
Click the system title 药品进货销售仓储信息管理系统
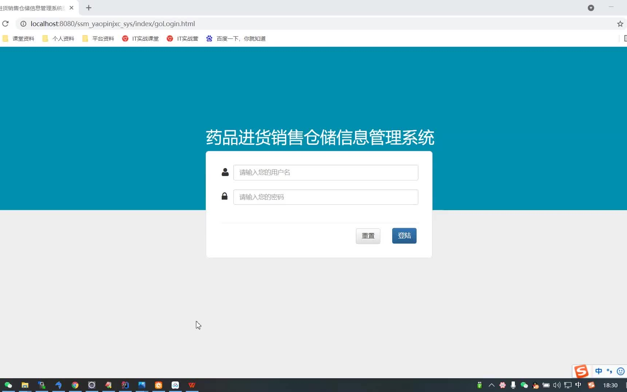coord(320,138)
